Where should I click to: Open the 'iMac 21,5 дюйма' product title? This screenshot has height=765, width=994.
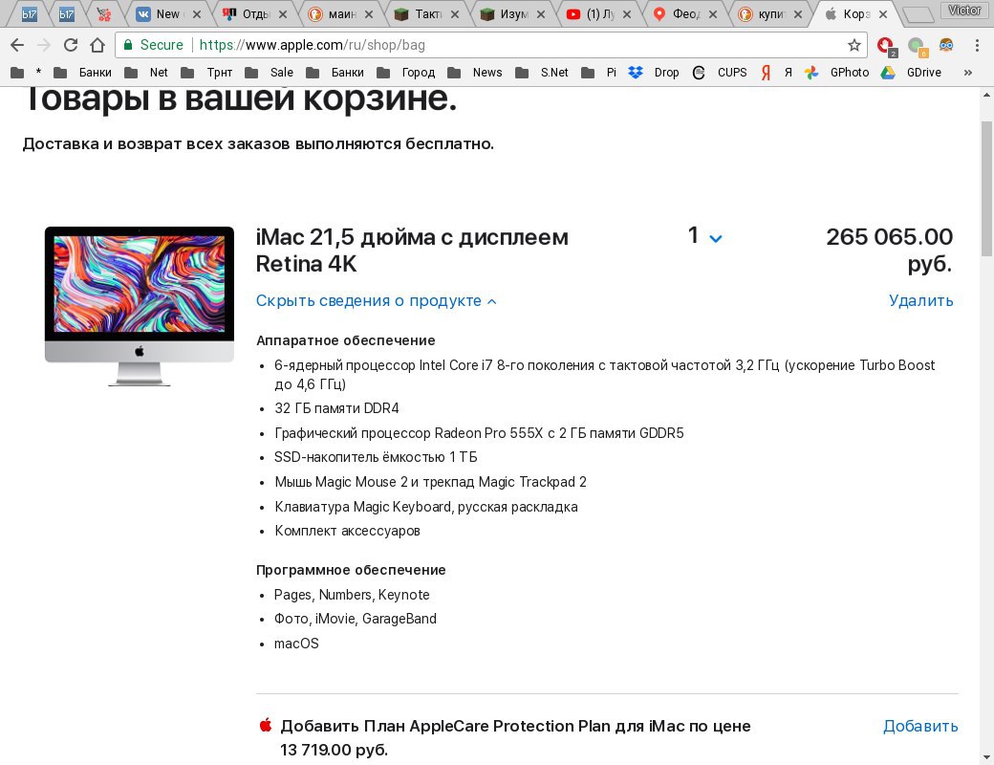412,250
